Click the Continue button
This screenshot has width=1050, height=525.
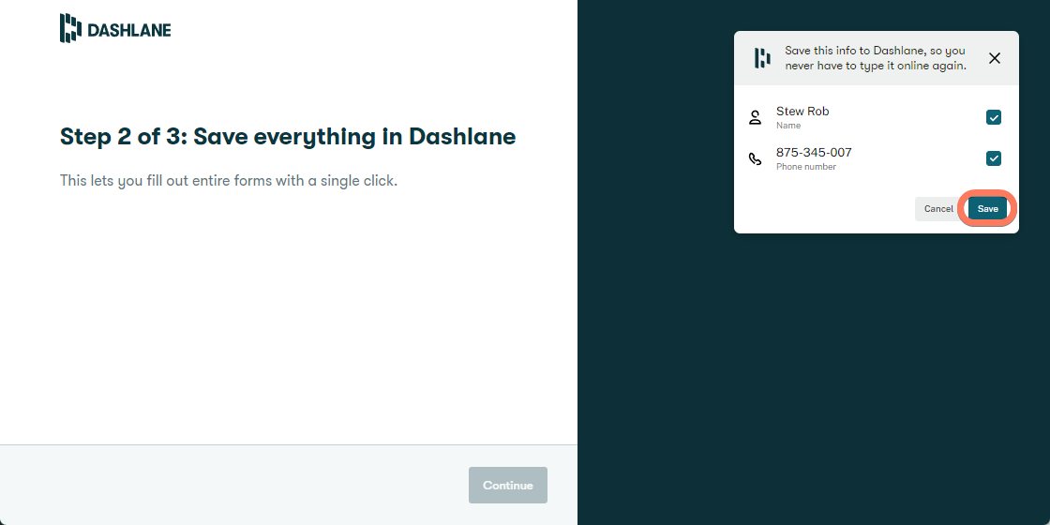[508, 486]
